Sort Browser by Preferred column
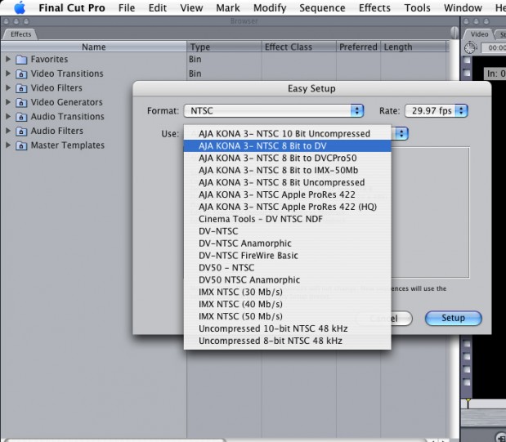This screenshot has width=506, height=442. coord(358,47)
